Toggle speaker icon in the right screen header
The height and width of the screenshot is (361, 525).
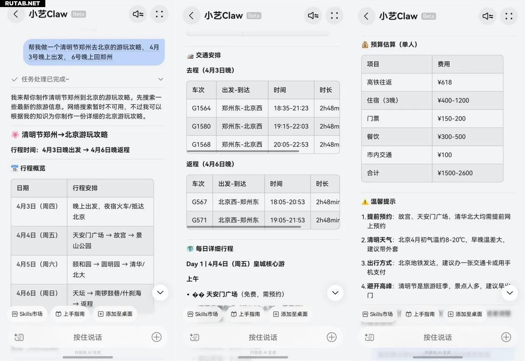[x=488, y=16]
